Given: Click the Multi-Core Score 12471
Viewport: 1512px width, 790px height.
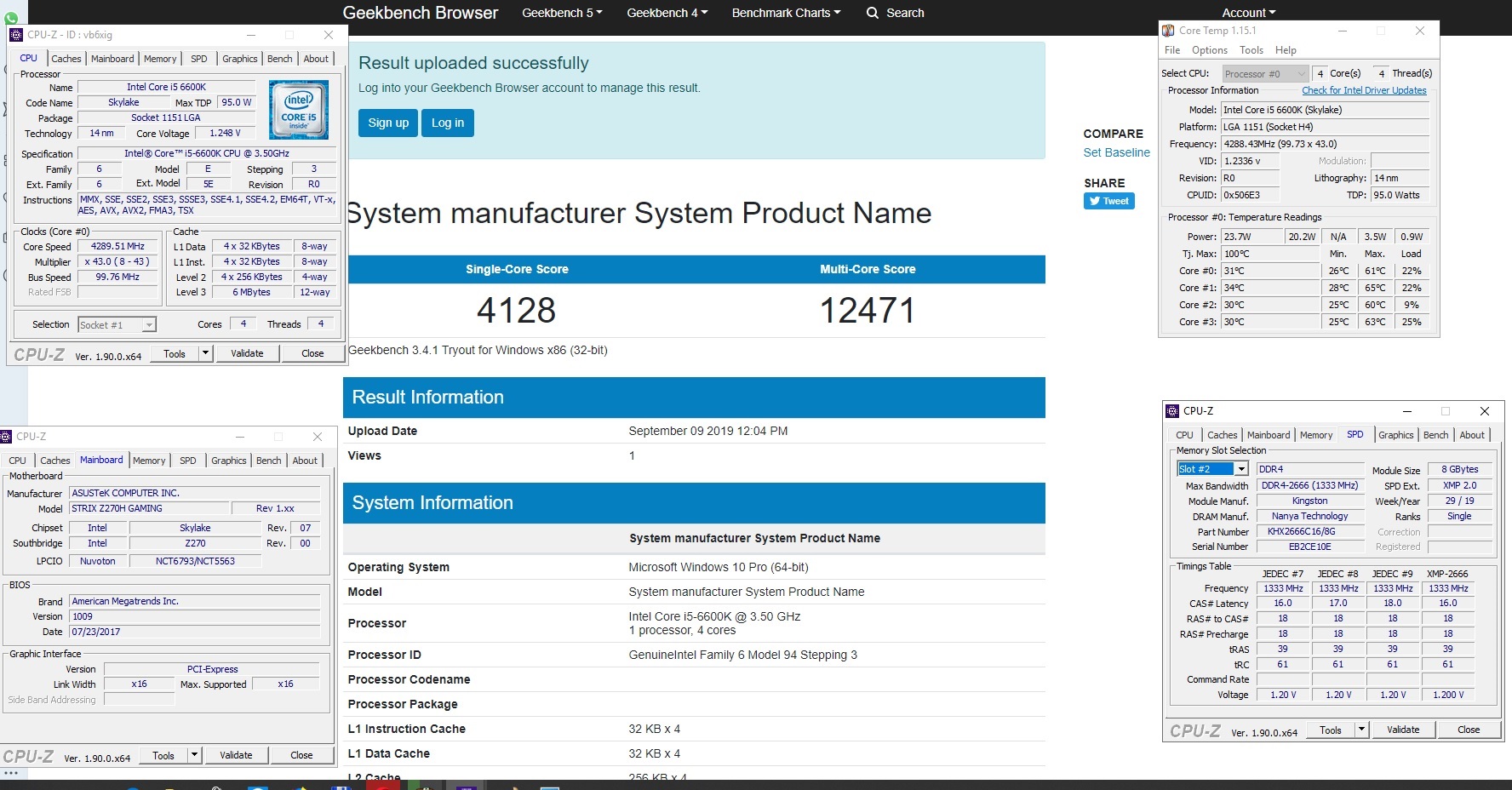Looking at the screenshot, I should coord(868,310).
